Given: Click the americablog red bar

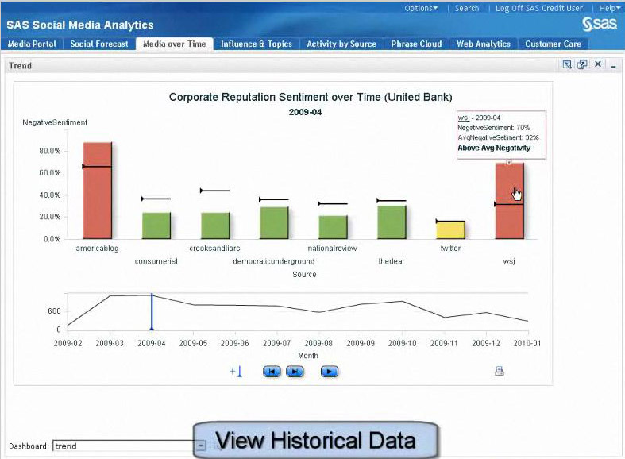Looking at the screenshot, I should pos(97,191).
